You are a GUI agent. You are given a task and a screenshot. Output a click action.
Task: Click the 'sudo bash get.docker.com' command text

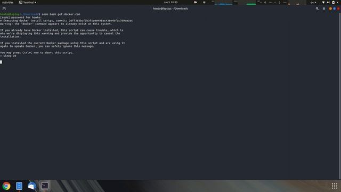(61, 14)
